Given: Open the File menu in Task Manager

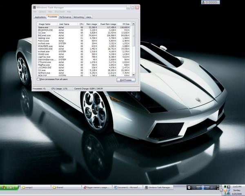Looking at the screenshot, I should (35, 12).
